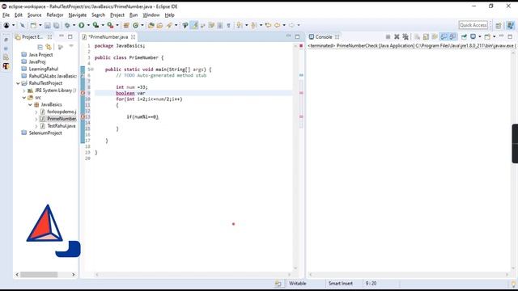Click the Open Type folder icon
This screenshot has width=518, height=291.
(x=151, y=25)
